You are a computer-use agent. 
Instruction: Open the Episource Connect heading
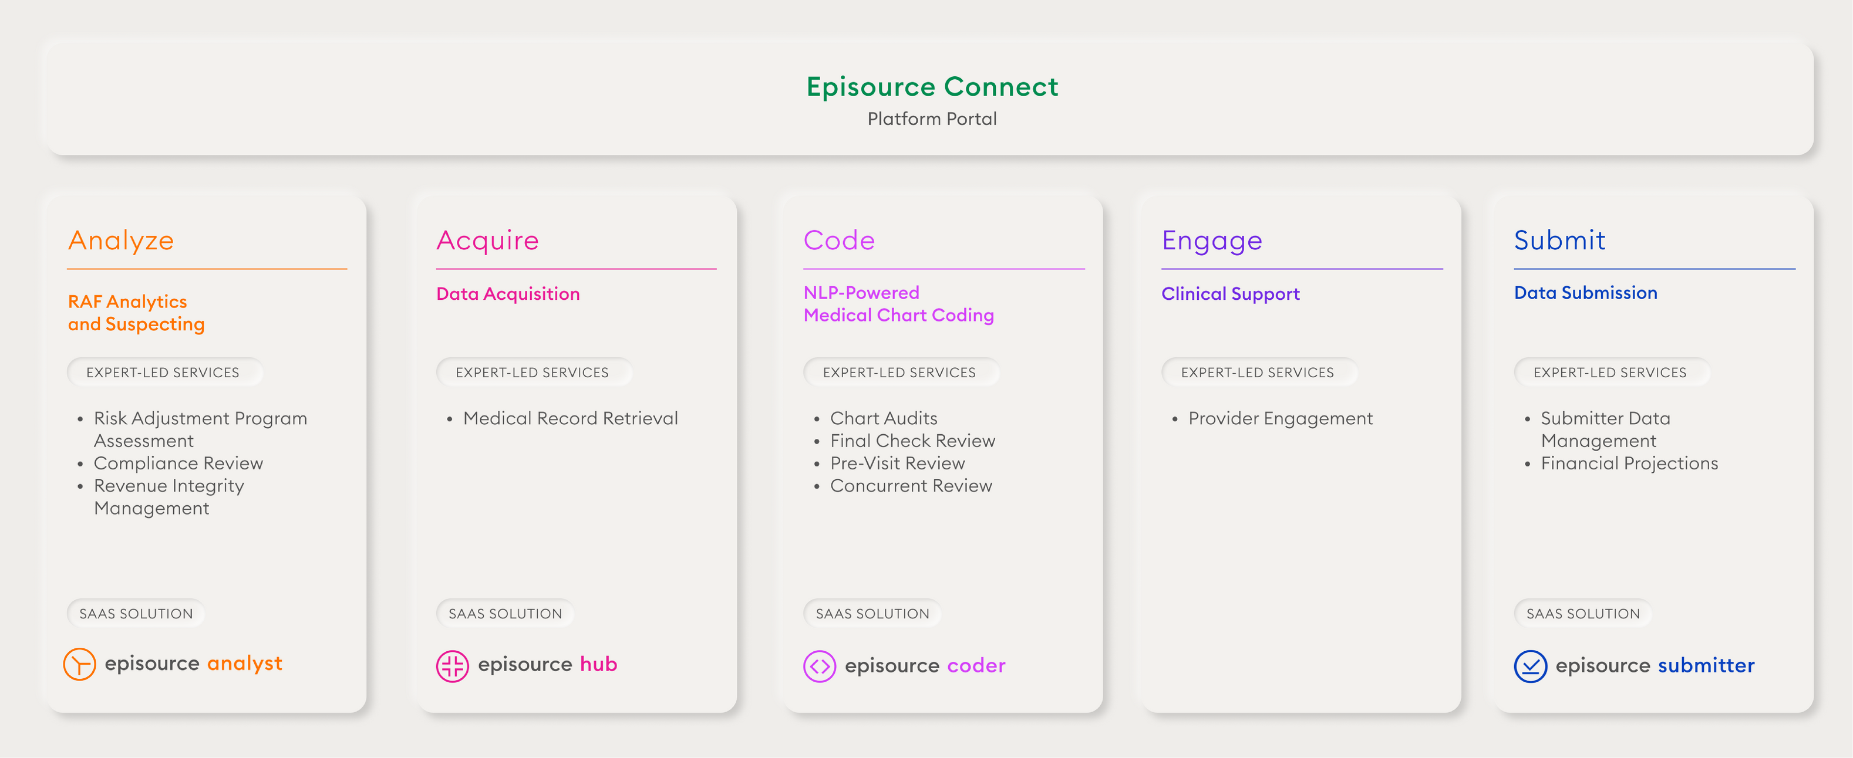coord(932,87)
